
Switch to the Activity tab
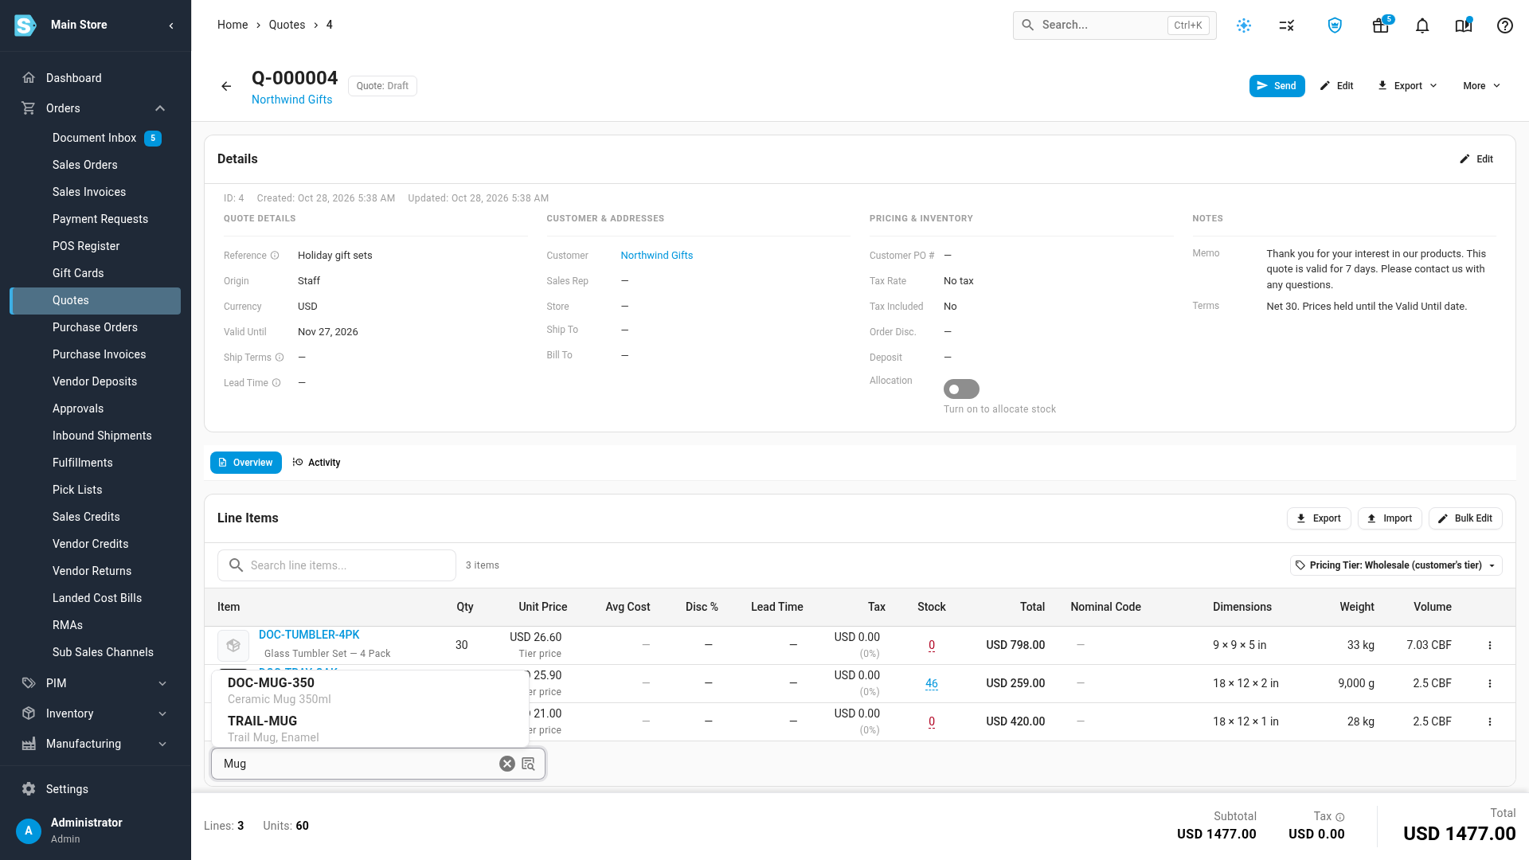tap(317, 463)
